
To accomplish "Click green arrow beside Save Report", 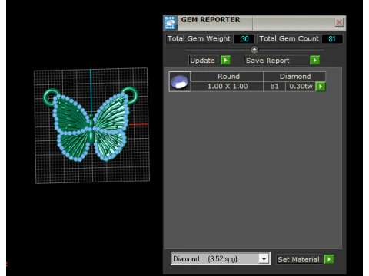I will [x=314, y=61].
